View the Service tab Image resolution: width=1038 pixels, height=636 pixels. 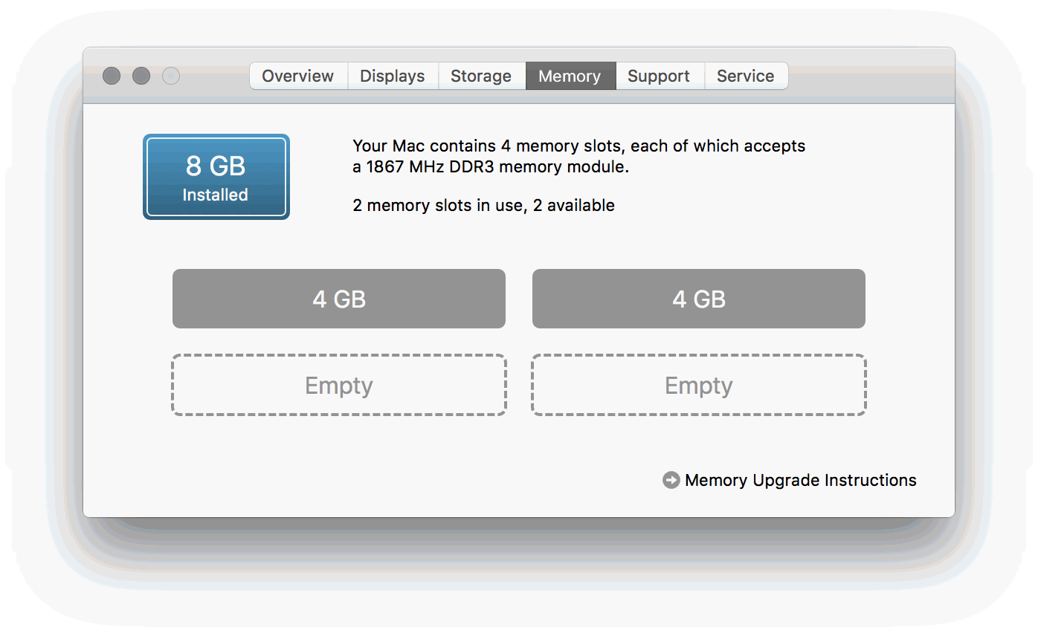click(746, 76)
